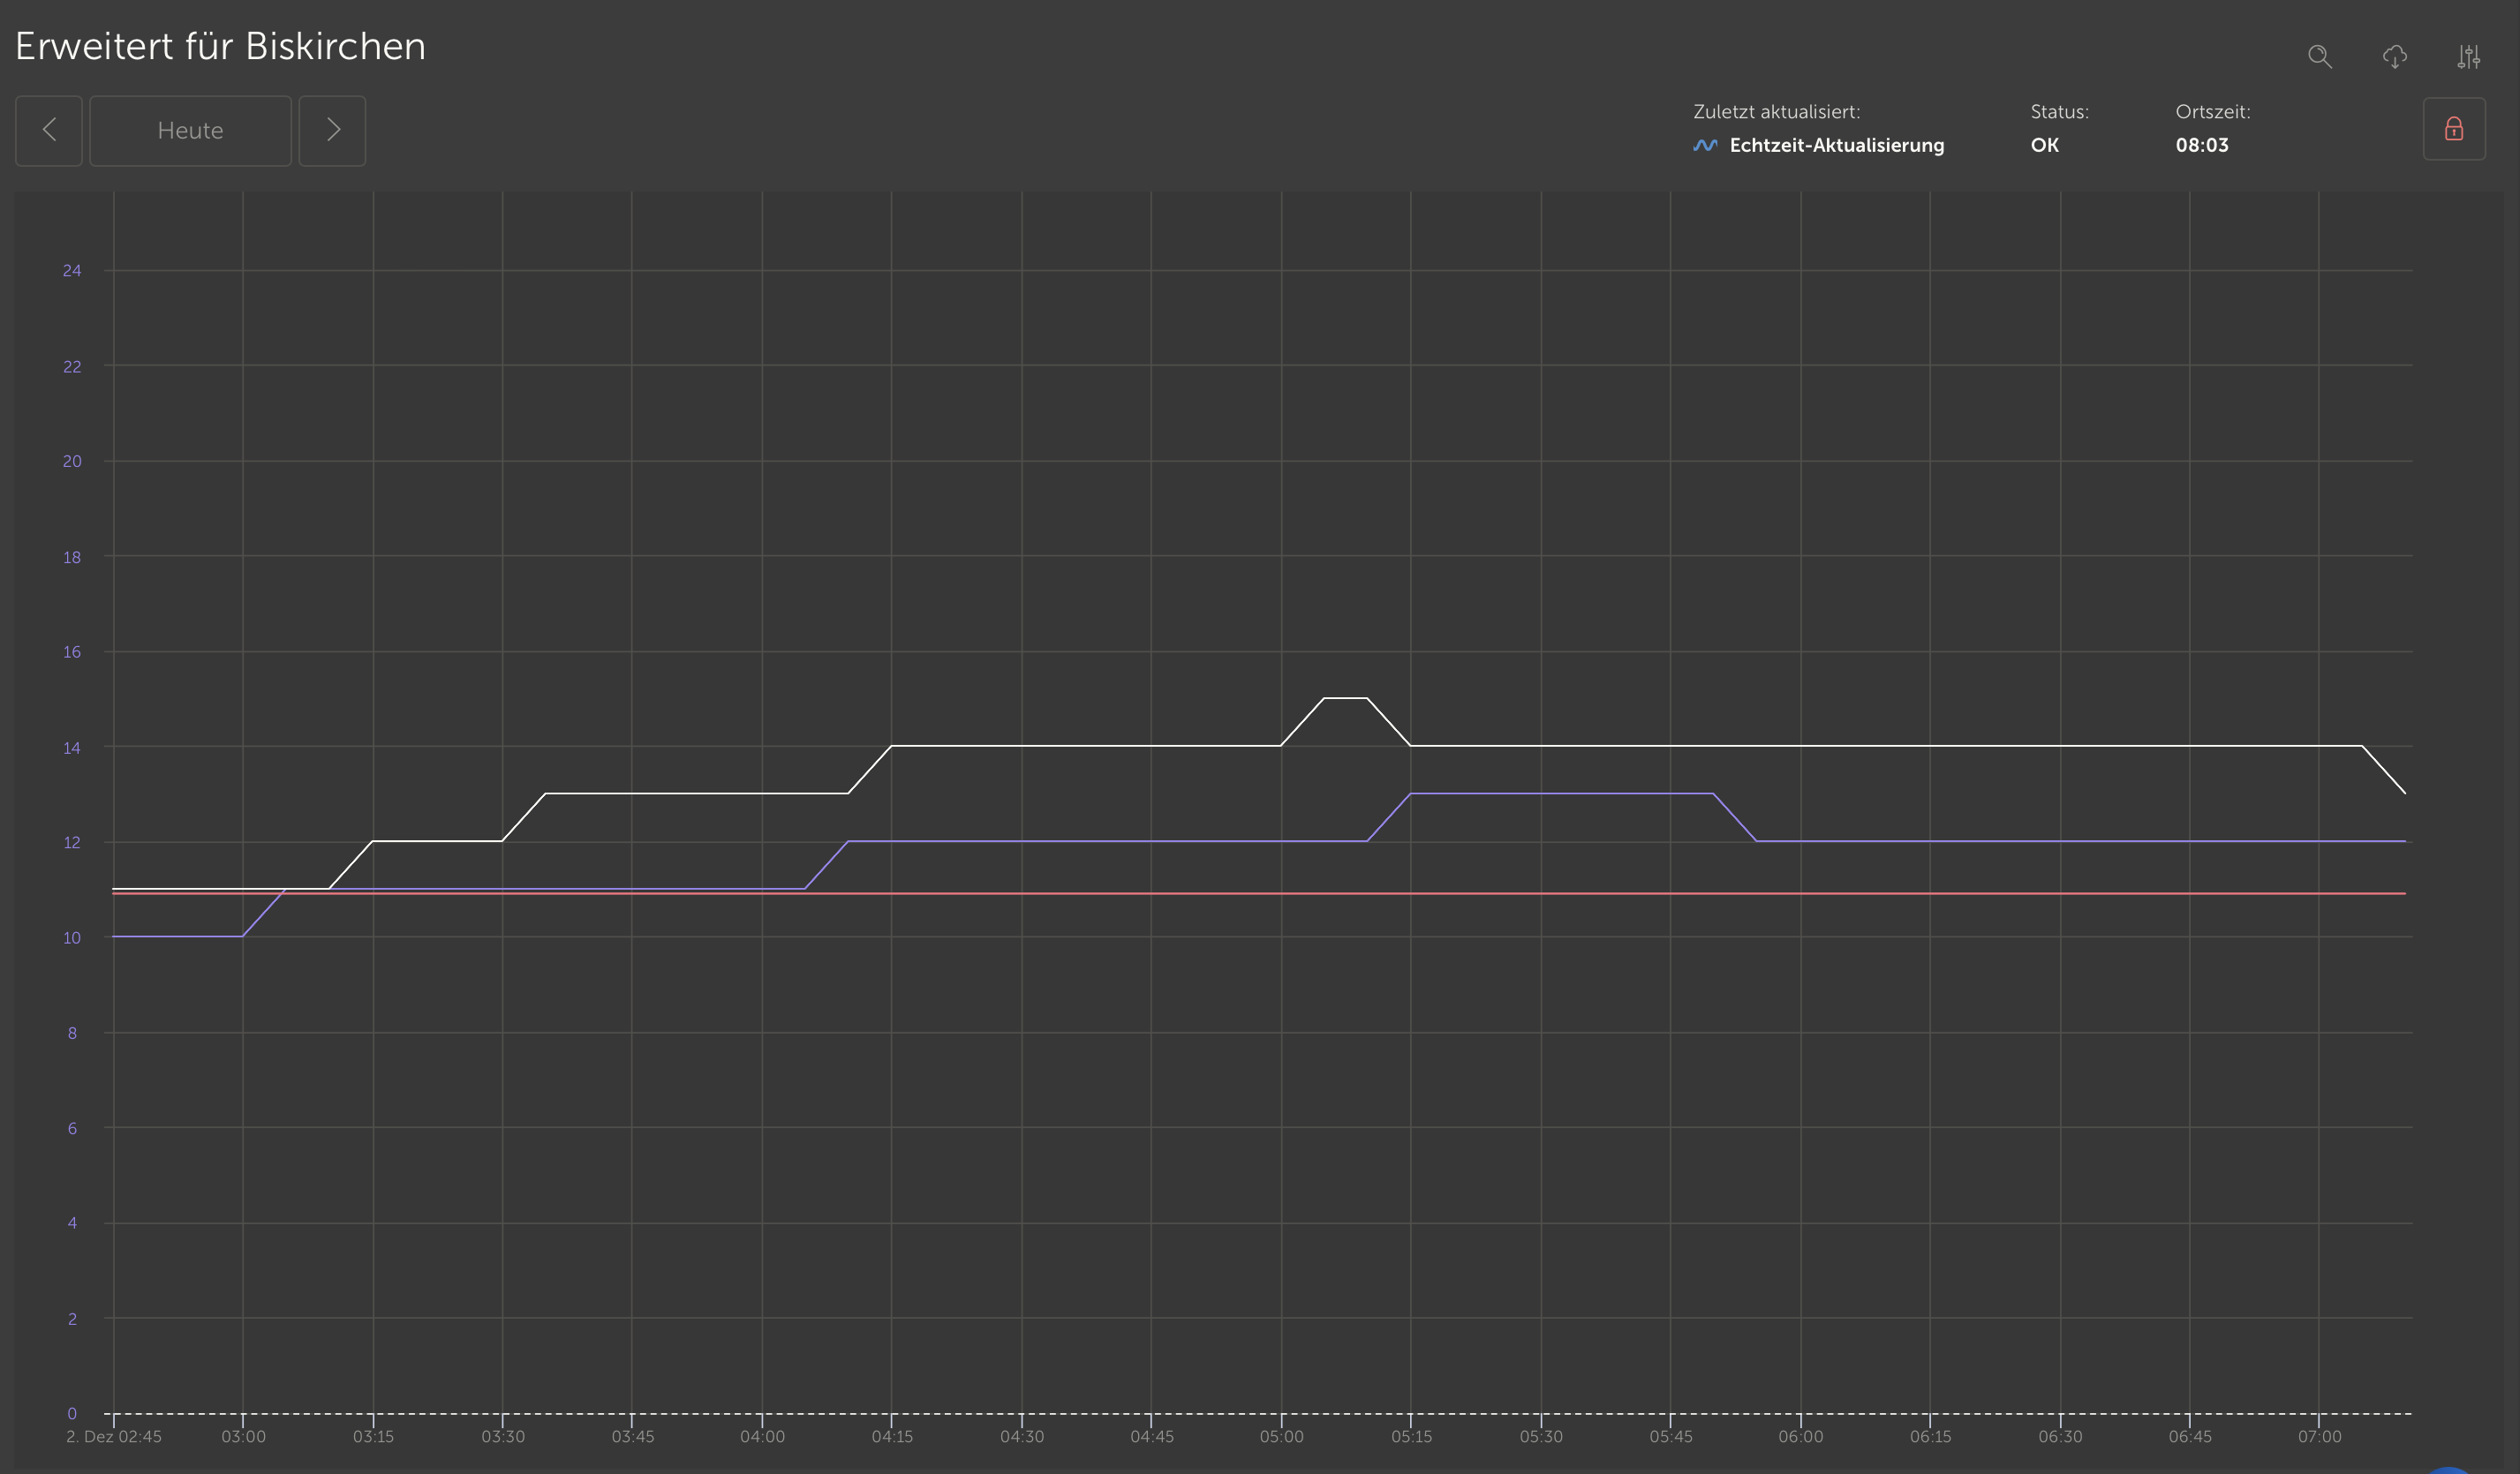Click the Y-axis value 14 label
Screen dimensions: 2520x1474
click(x=72, y=748)
